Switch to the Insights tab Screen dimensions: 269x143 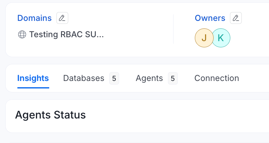pos(33,78)
